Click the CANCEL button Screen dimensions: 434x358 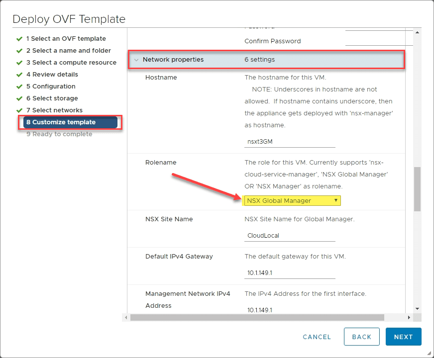[317, 337]
